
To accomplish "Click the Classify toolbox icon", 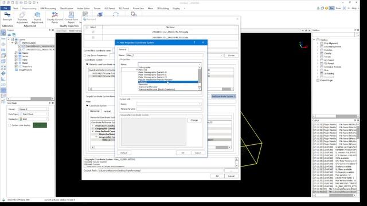I will (x=322, y=53).
